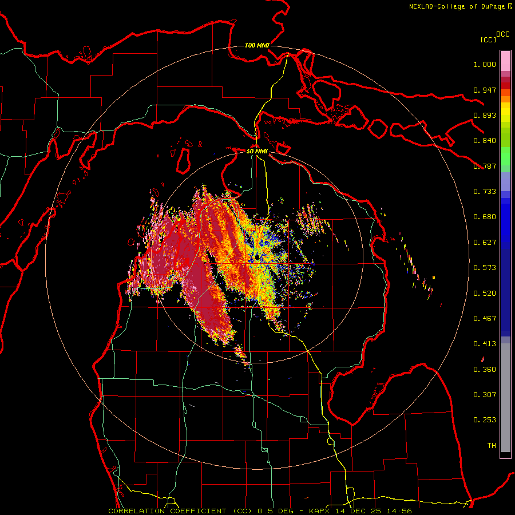The image size is (515, 515).
Task: Click the 14:56 timestamp in the caption
Action: pos(401,511)
